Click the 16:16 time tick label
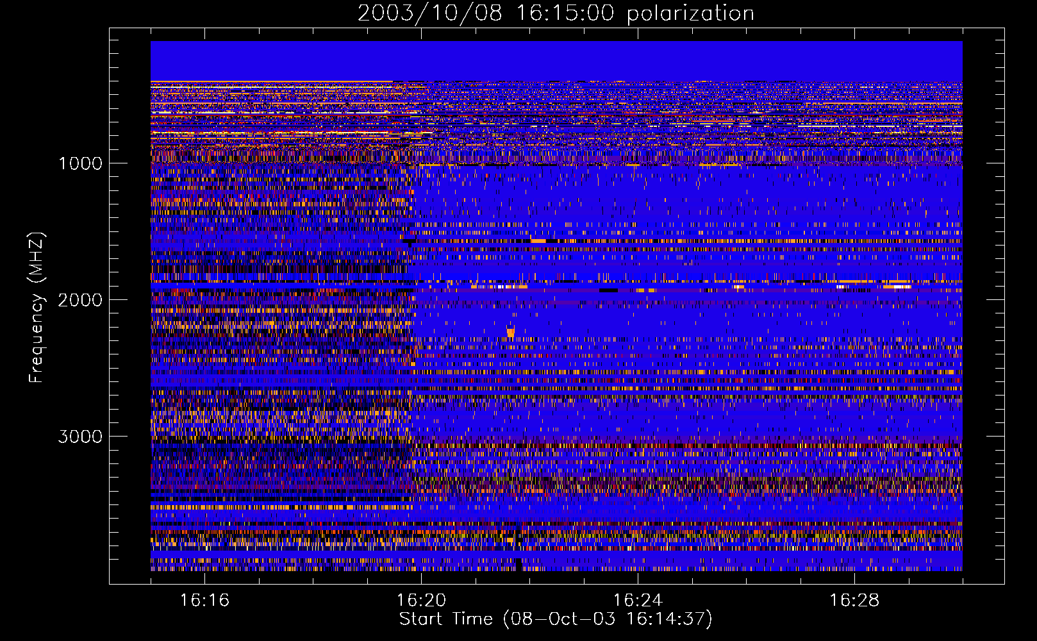1037x641 pixels. (204, 600)
